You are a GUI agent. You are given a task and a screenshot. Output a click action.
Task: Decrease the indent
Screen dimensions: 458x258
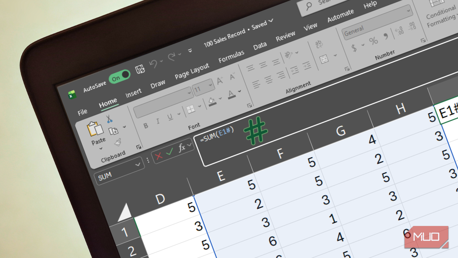pyautogui.click(x=295, y=70)
